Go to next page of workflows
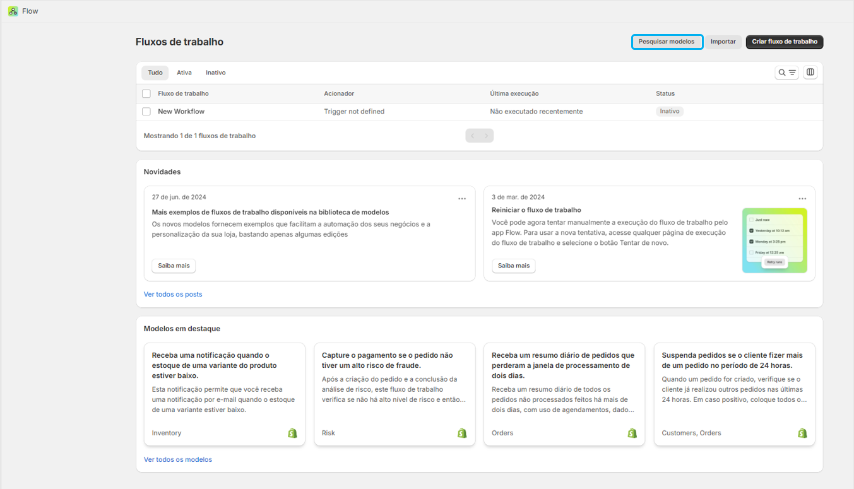Image resolution: width=854 pixels, height=489 pixels. click(487, 136)
